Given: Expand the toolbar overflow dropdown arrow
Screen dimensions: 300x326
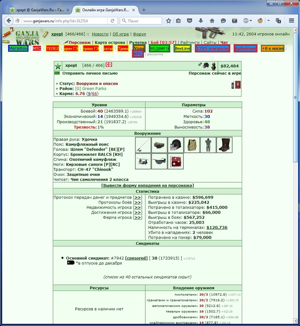Looking at the screenshot, I should [x=269, y=21].
